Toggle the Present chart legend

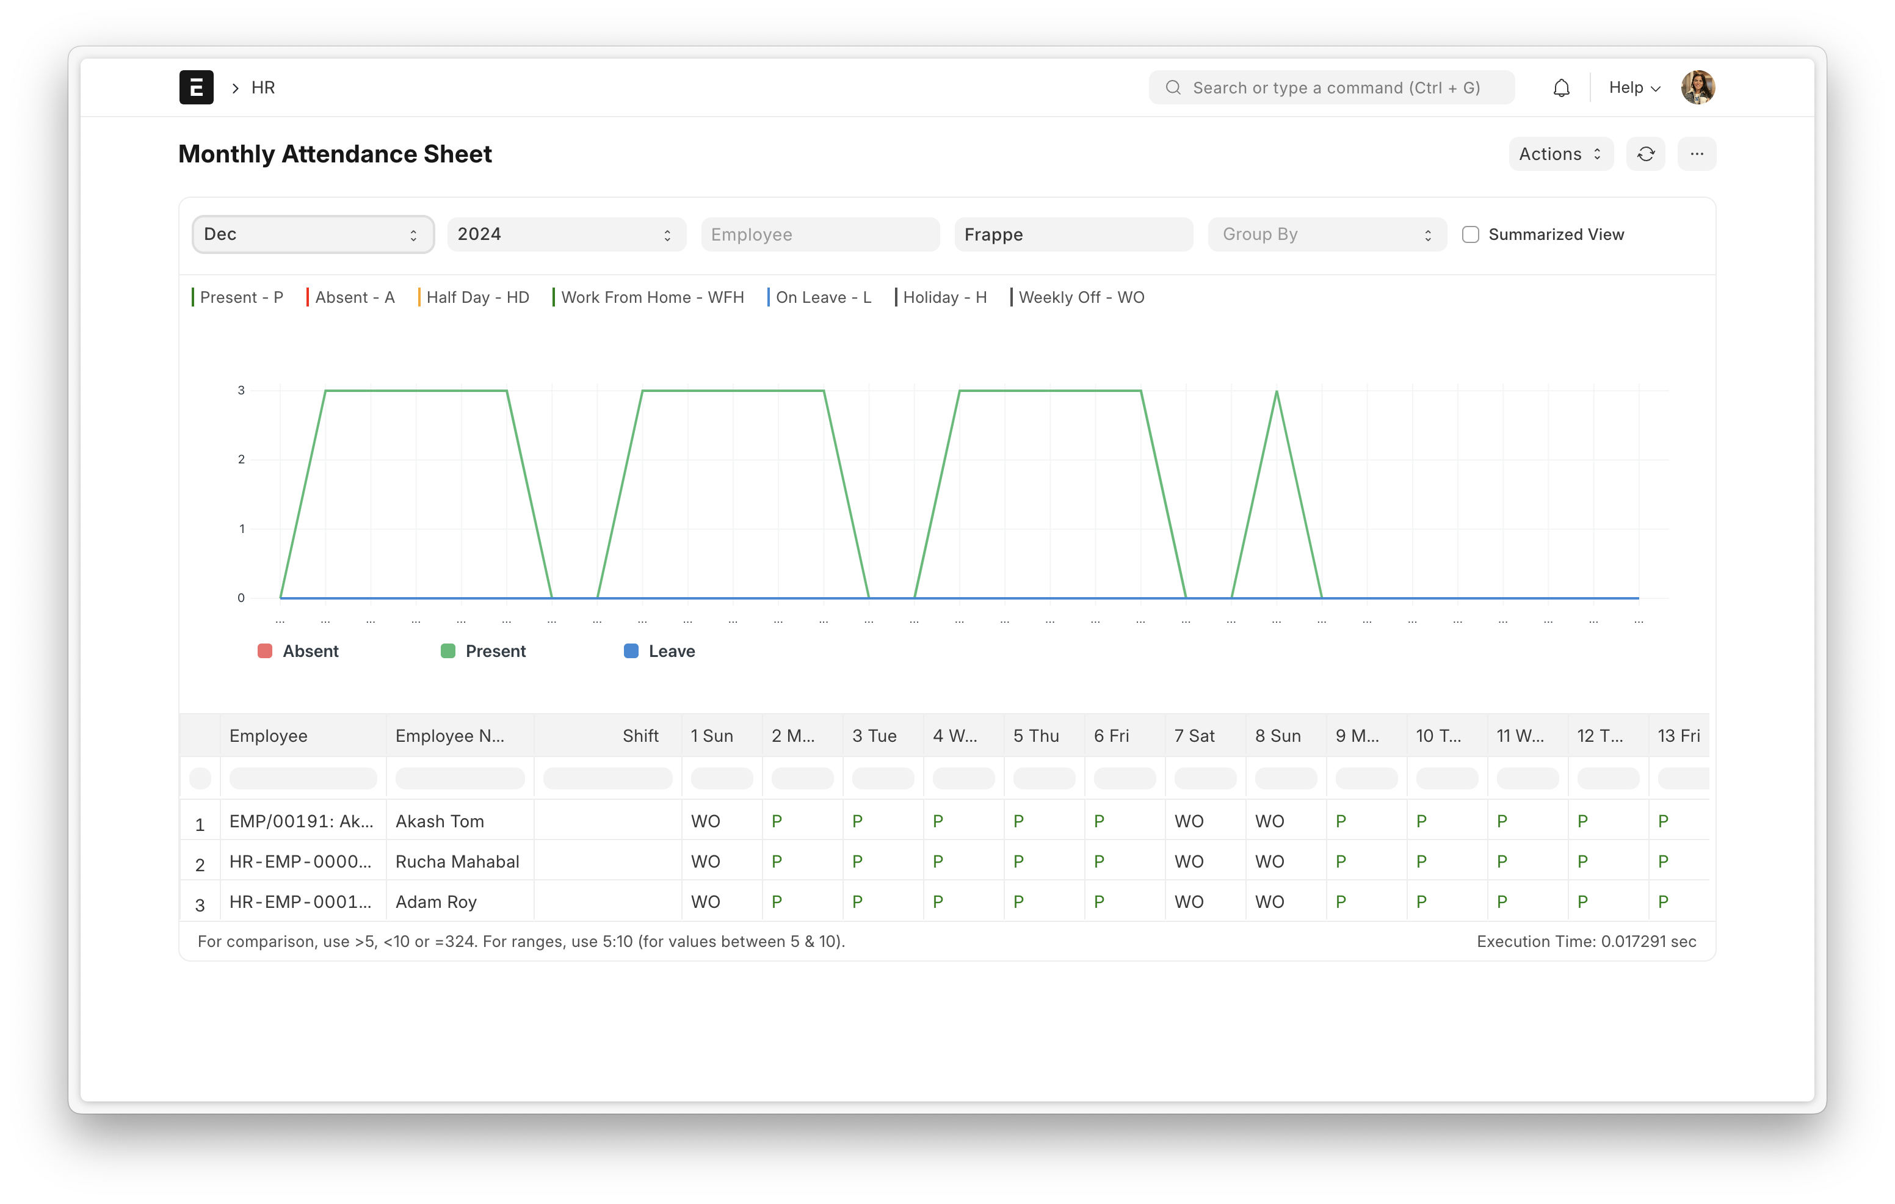(484, 651)
